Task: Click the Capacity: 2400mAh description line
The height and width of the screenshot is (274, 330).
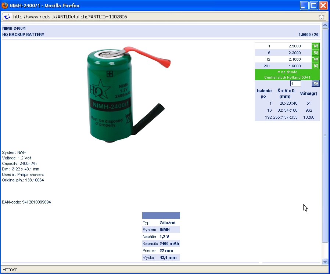Action: click(19, 163)
